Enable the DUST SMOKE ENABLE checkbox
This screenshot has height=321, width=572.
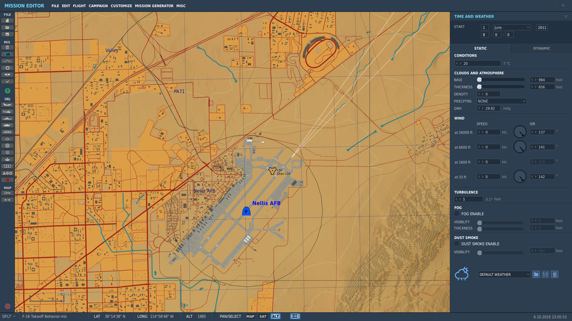(456, 244)
